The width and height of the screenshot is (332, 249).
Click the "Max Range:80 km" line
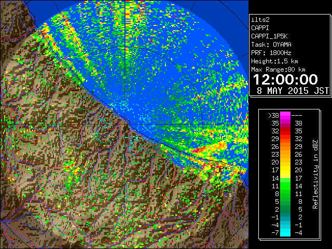click(x=278, y=70)
